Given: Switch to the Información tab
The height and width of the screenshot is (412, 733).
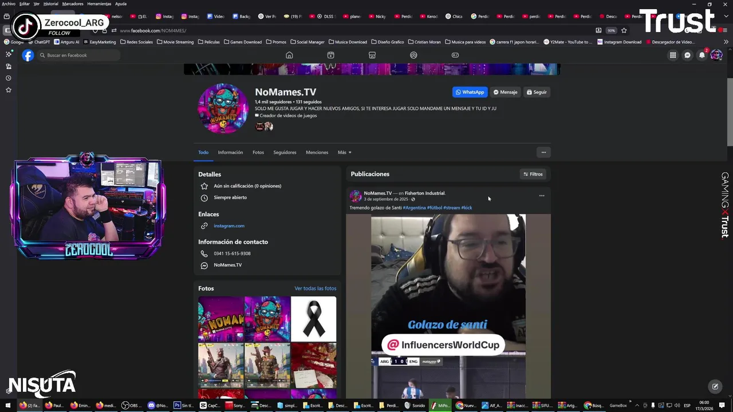Looking at the screenshot, I should pos(230,152).
